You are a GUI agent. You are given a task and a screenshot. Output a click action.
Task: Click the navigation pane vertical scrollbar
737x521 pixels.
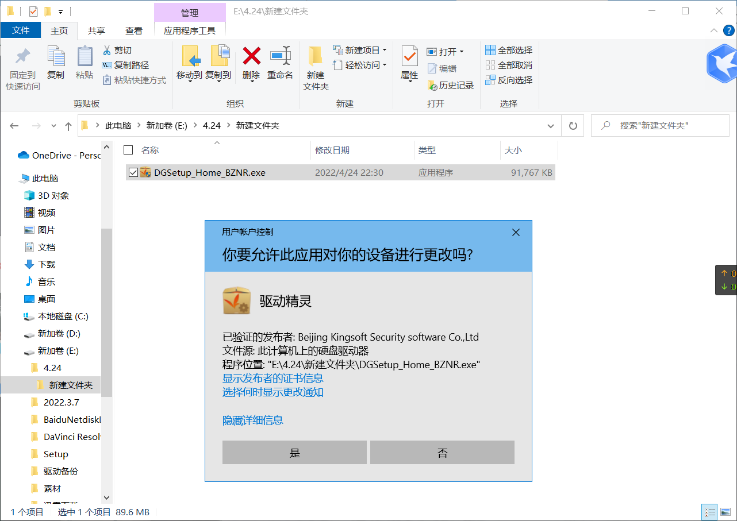click(107, 312)
